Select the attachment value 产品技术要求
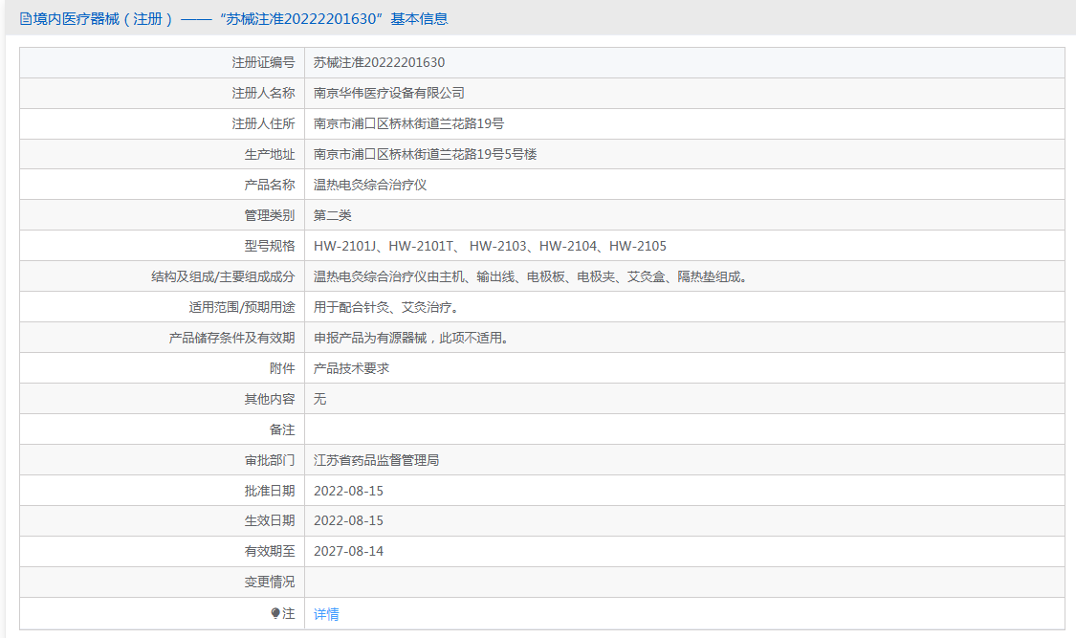Screen dimensions: 1076x638 click(x=351, y=368)
